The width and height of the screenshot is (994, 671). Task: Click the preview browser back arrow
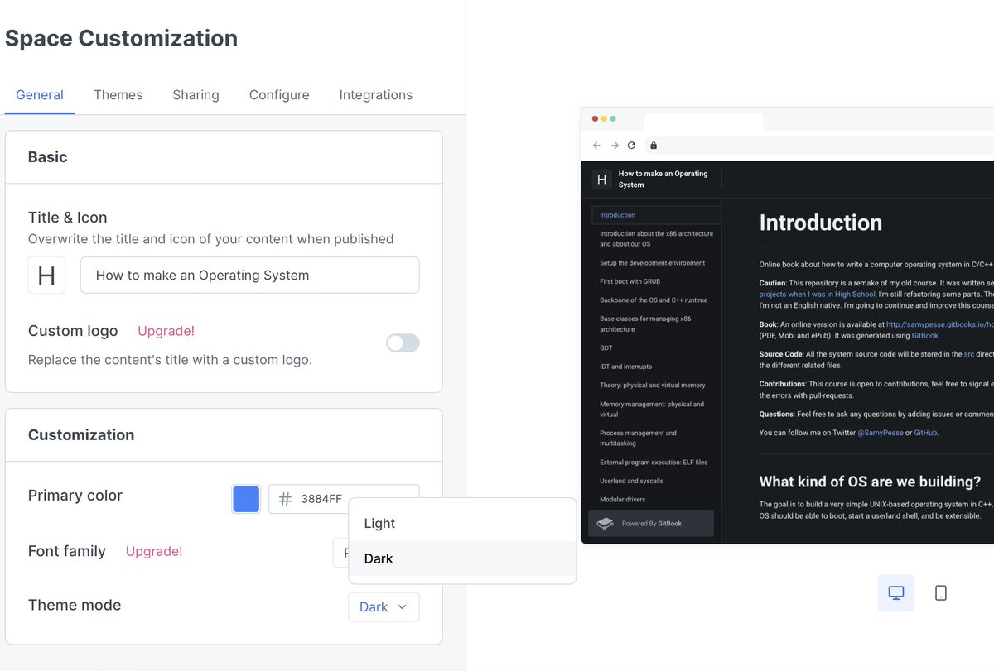[596, 146]
